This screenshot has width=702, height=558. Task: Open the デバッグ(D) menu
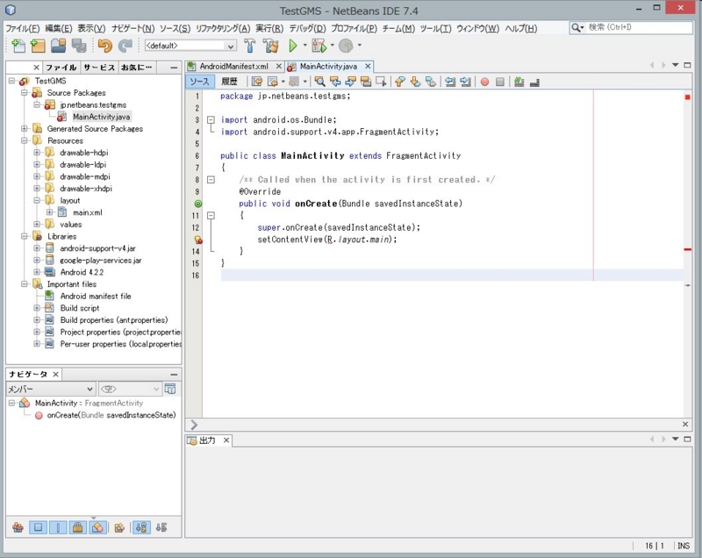coord(307,28)
